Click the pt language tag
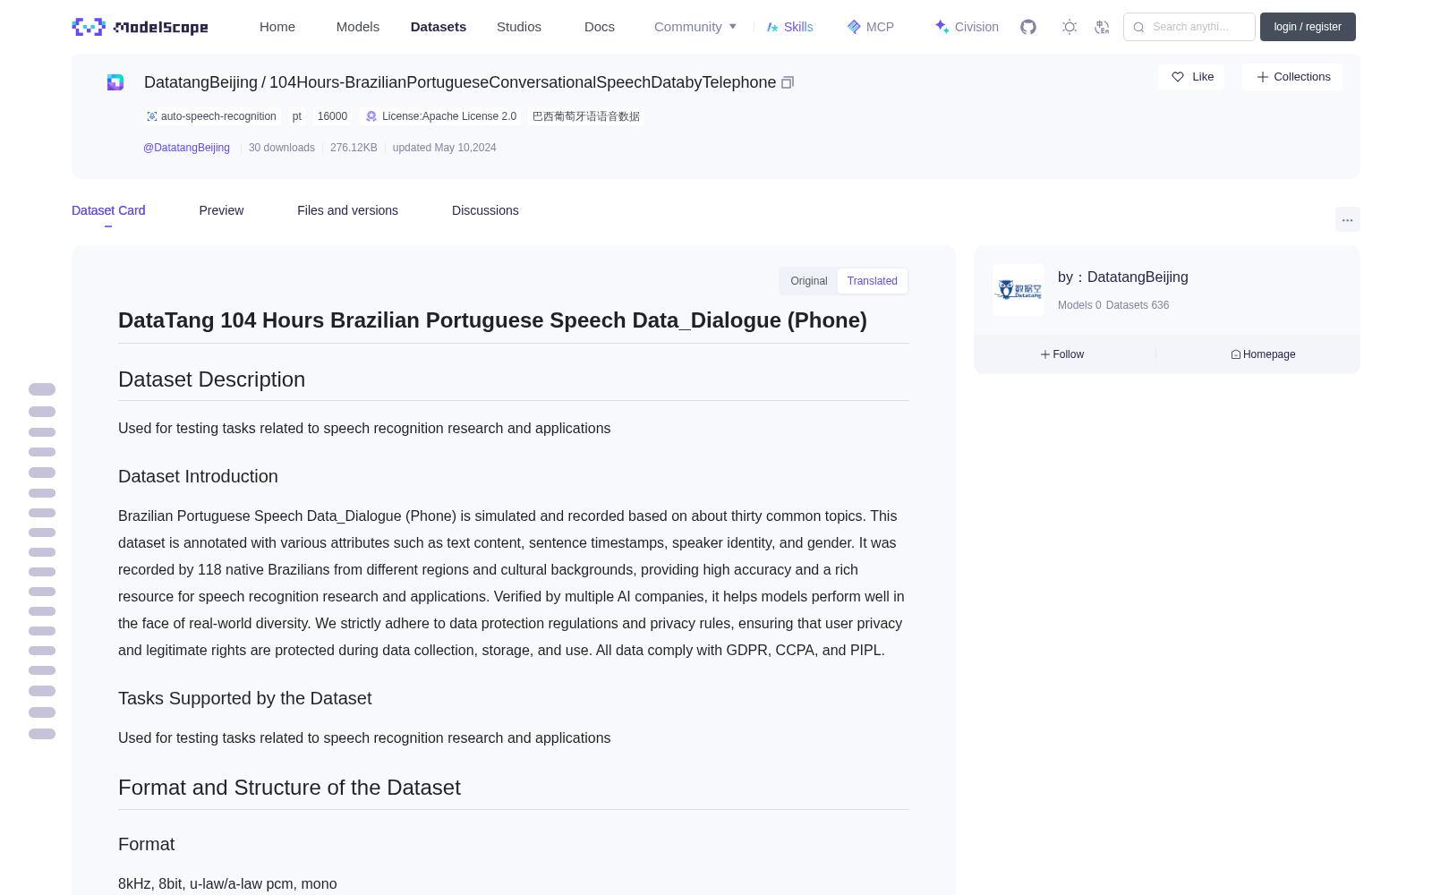The width and height of the screenshot is (1432, 895). coord(297,116)
